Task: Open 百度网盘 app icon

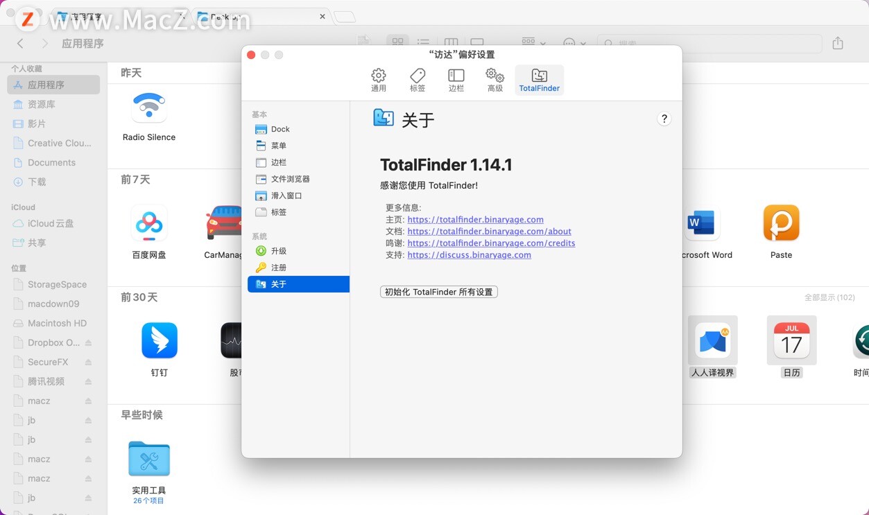Action: pyautogui.click(x=149, y=223)
